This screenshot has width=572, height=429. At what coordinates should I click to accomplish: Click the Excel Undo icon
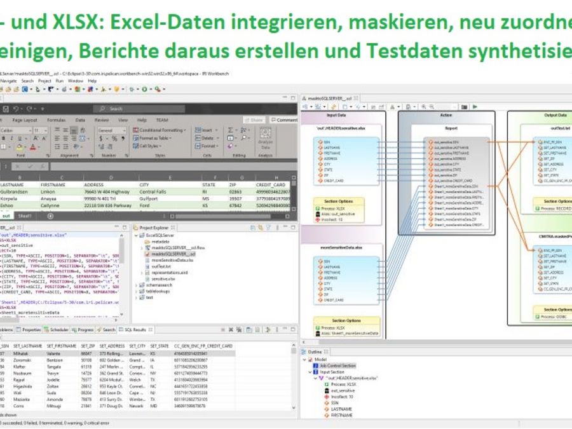coord(16,109)
